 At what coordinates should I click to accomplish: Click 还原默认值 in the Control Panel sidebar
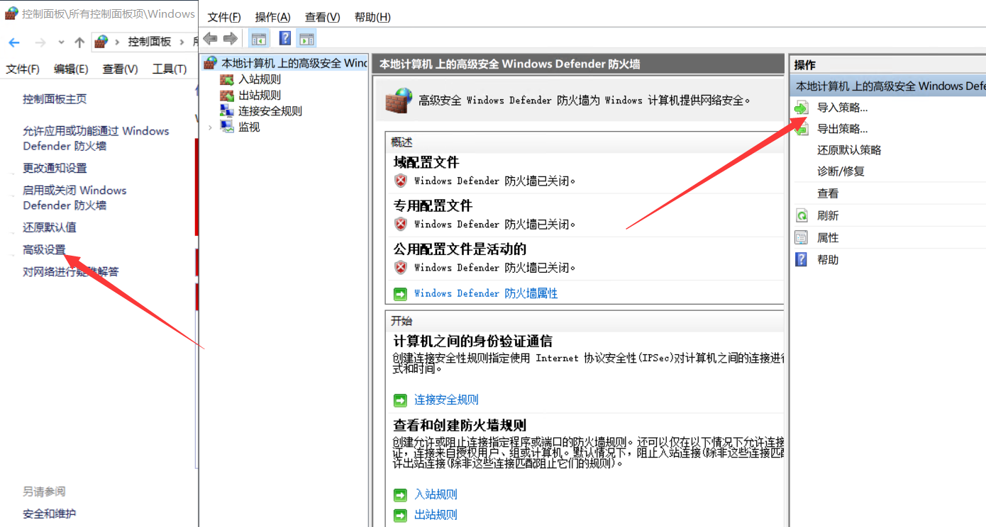(x=50, y=227)
